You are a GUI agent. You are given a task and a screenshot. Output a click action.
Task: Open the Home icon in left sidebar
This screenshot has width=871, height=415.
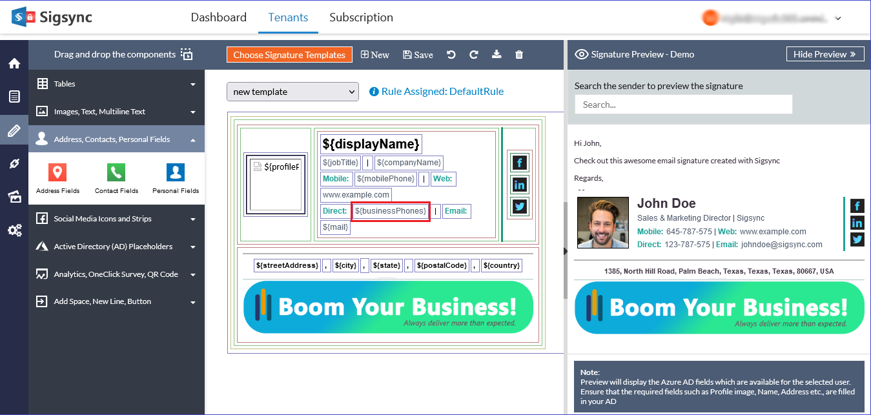14,63
